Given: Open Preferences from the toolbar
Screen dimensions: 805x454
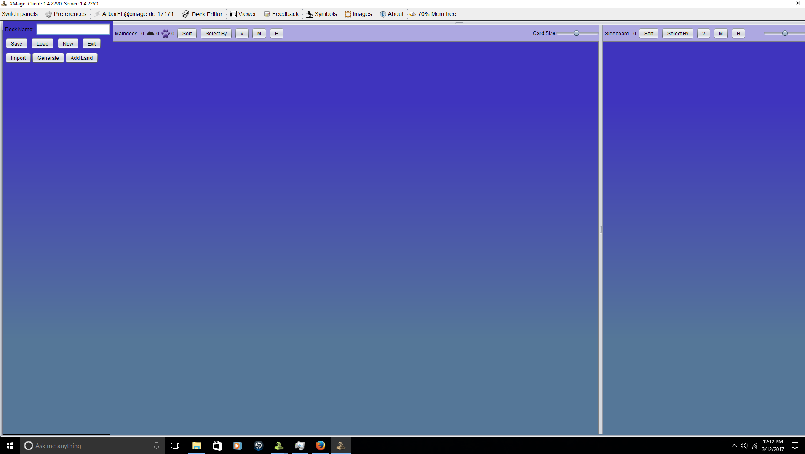Looking at the screenshot, I should point(66,14).
